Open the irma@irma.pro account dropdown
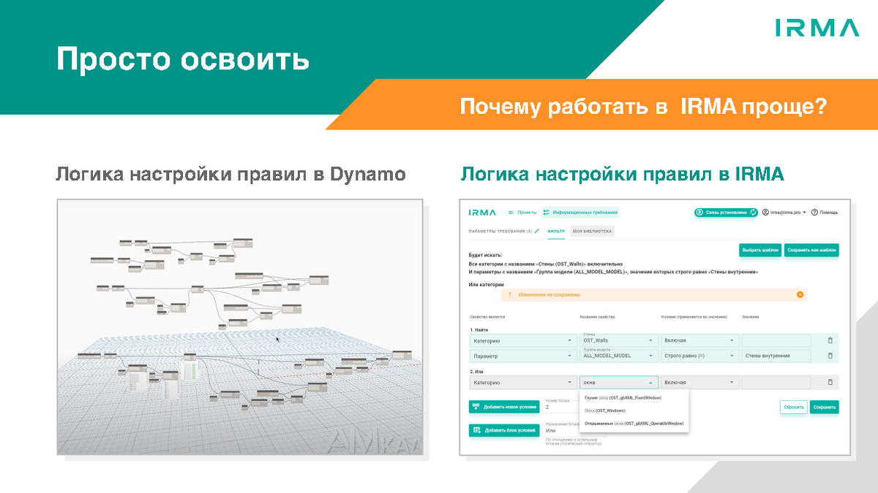 pyautogui.click(x=784, y=213)
